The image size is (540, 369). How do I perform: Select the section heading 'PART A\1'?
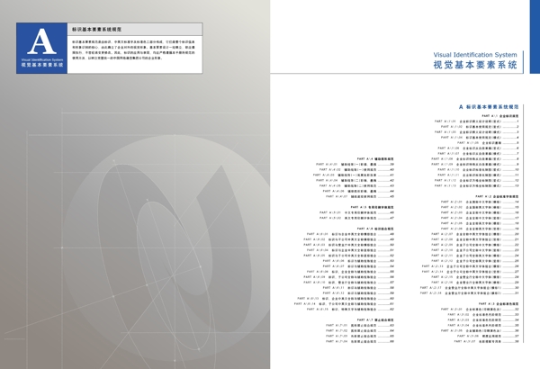(x=500, y=116)
